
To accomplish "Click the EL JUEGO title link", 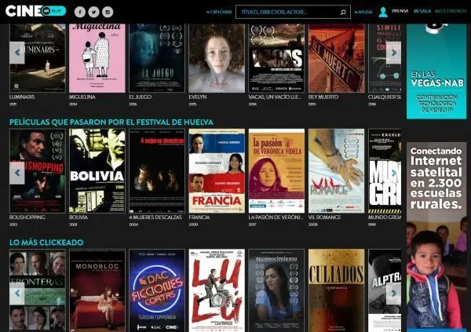I will tap(140, 97).
